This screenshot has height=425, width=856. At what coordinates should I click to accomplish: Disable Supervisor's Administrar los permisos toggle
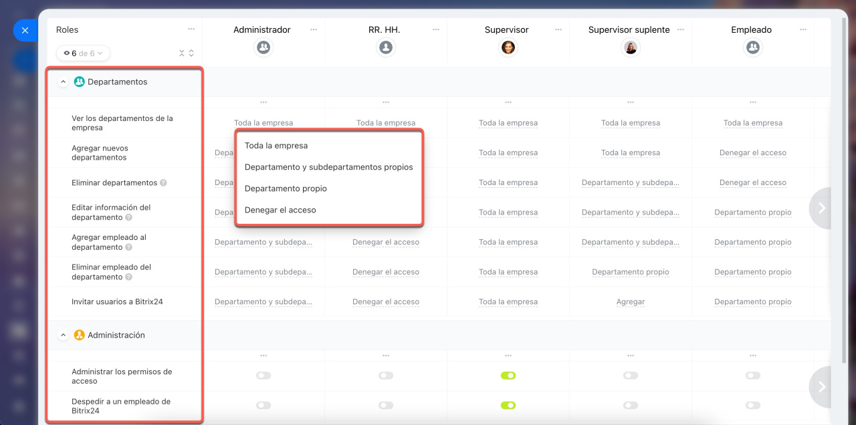(x=508, y=376)
